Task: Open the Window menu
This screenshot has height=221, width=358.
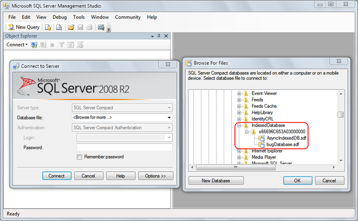Action: coord(100,17)
